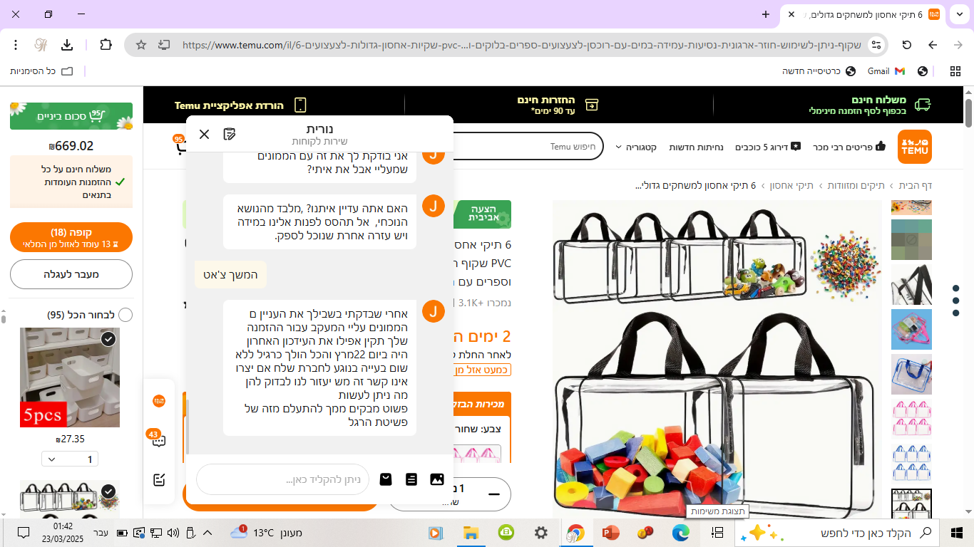Expand the קטגוריה categories menu
Screen dimensions: 974x547
(635, 147)
